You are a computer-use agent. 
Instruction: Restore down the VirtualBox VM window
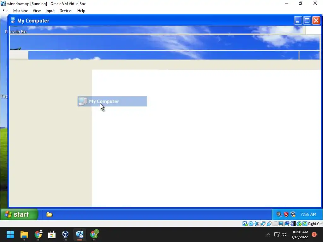(301, 3)
